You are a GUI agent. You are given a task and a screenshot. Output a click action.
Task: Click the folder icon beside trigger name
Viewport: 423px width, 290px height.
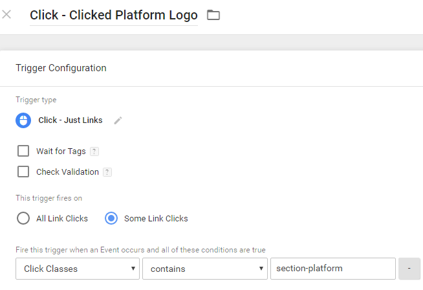[x=213, y=15]
